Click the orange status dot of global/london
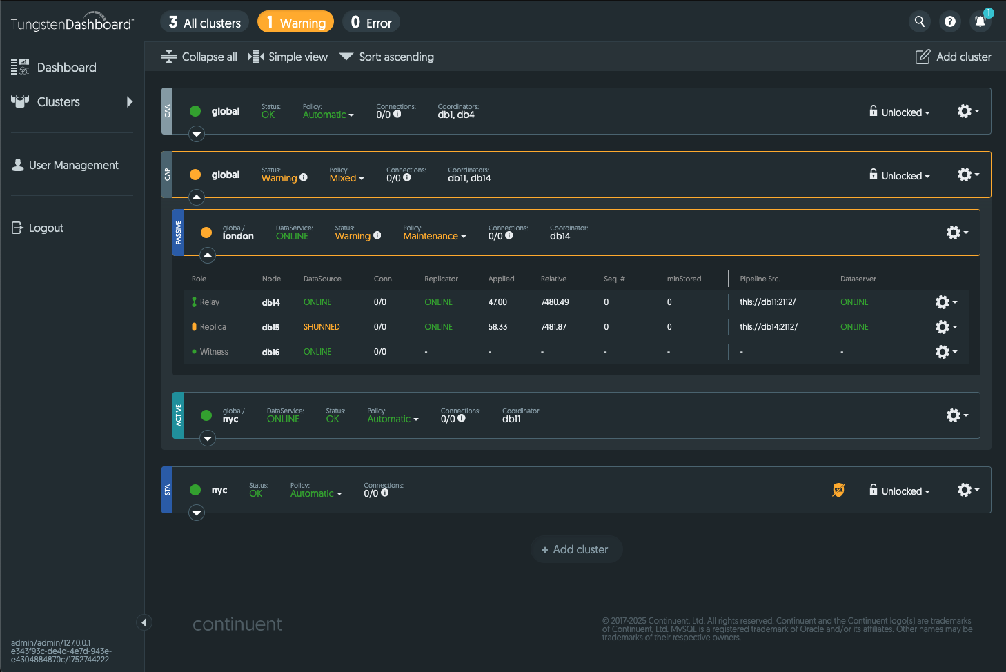This screenshot has height=672, width=1006. click(x=206, y=233)
